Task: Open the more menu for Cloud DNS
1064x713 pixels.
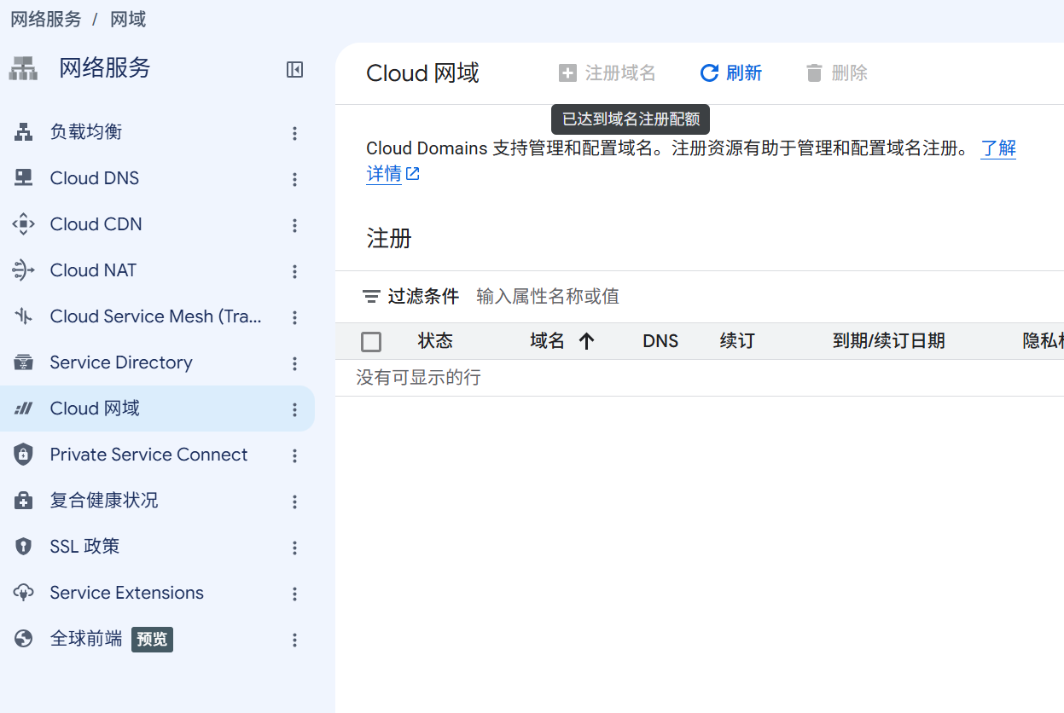Action: point(294,179)
